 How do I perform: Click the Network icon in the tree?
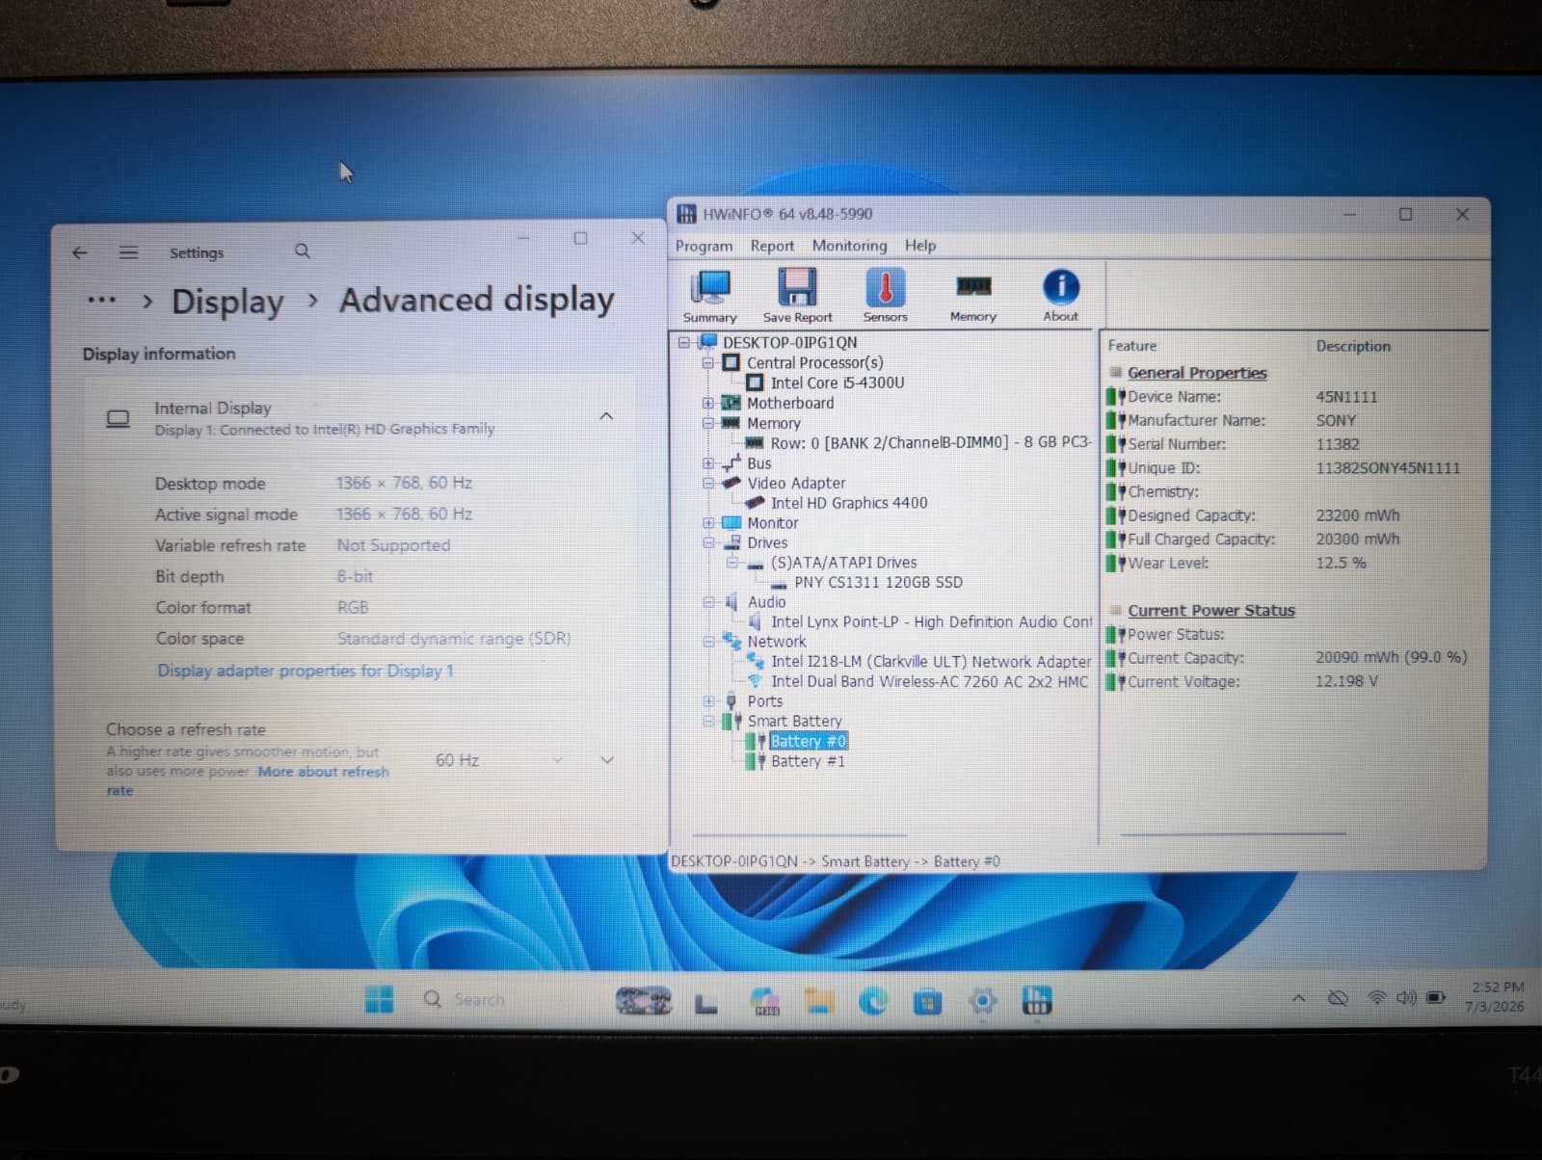click(731, 642)
